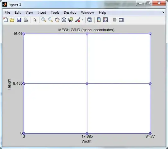Hide plot tools with gray square icon
Image resolution: width=168 pixels, height=149 pixels.
tap(115, 20)
